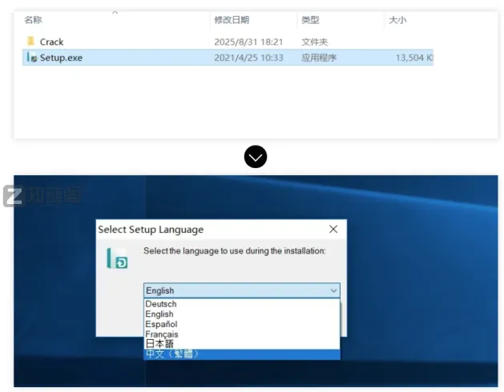Open the Crack folder icon

click(x=31, y=42)
